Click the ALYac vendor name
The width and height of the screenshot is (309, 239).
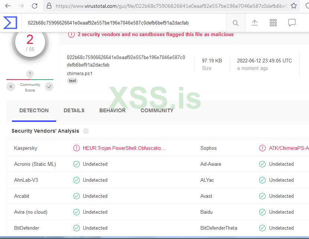(207, 180)
